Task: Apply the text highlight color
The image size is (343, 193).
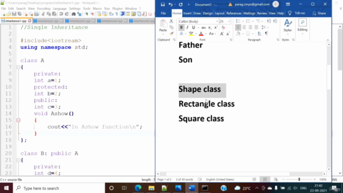Action: pos(191,34)
